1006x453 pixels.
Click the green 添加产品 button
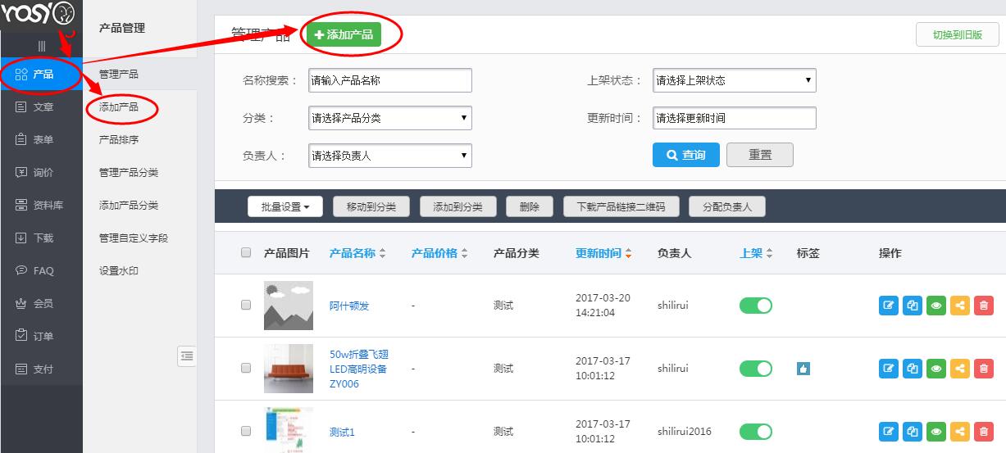click(x=344, y=34)
